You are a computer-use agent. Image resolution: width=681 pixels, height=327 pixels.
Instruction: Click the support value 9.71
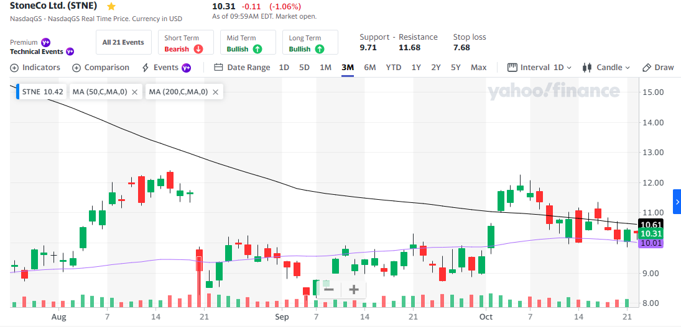[368, 48]
